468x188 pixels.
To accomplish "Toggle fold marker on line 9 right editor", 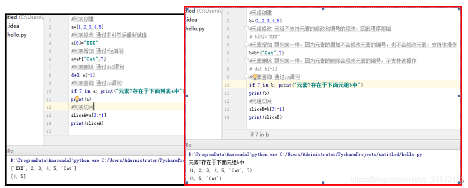I will point(246,77).
